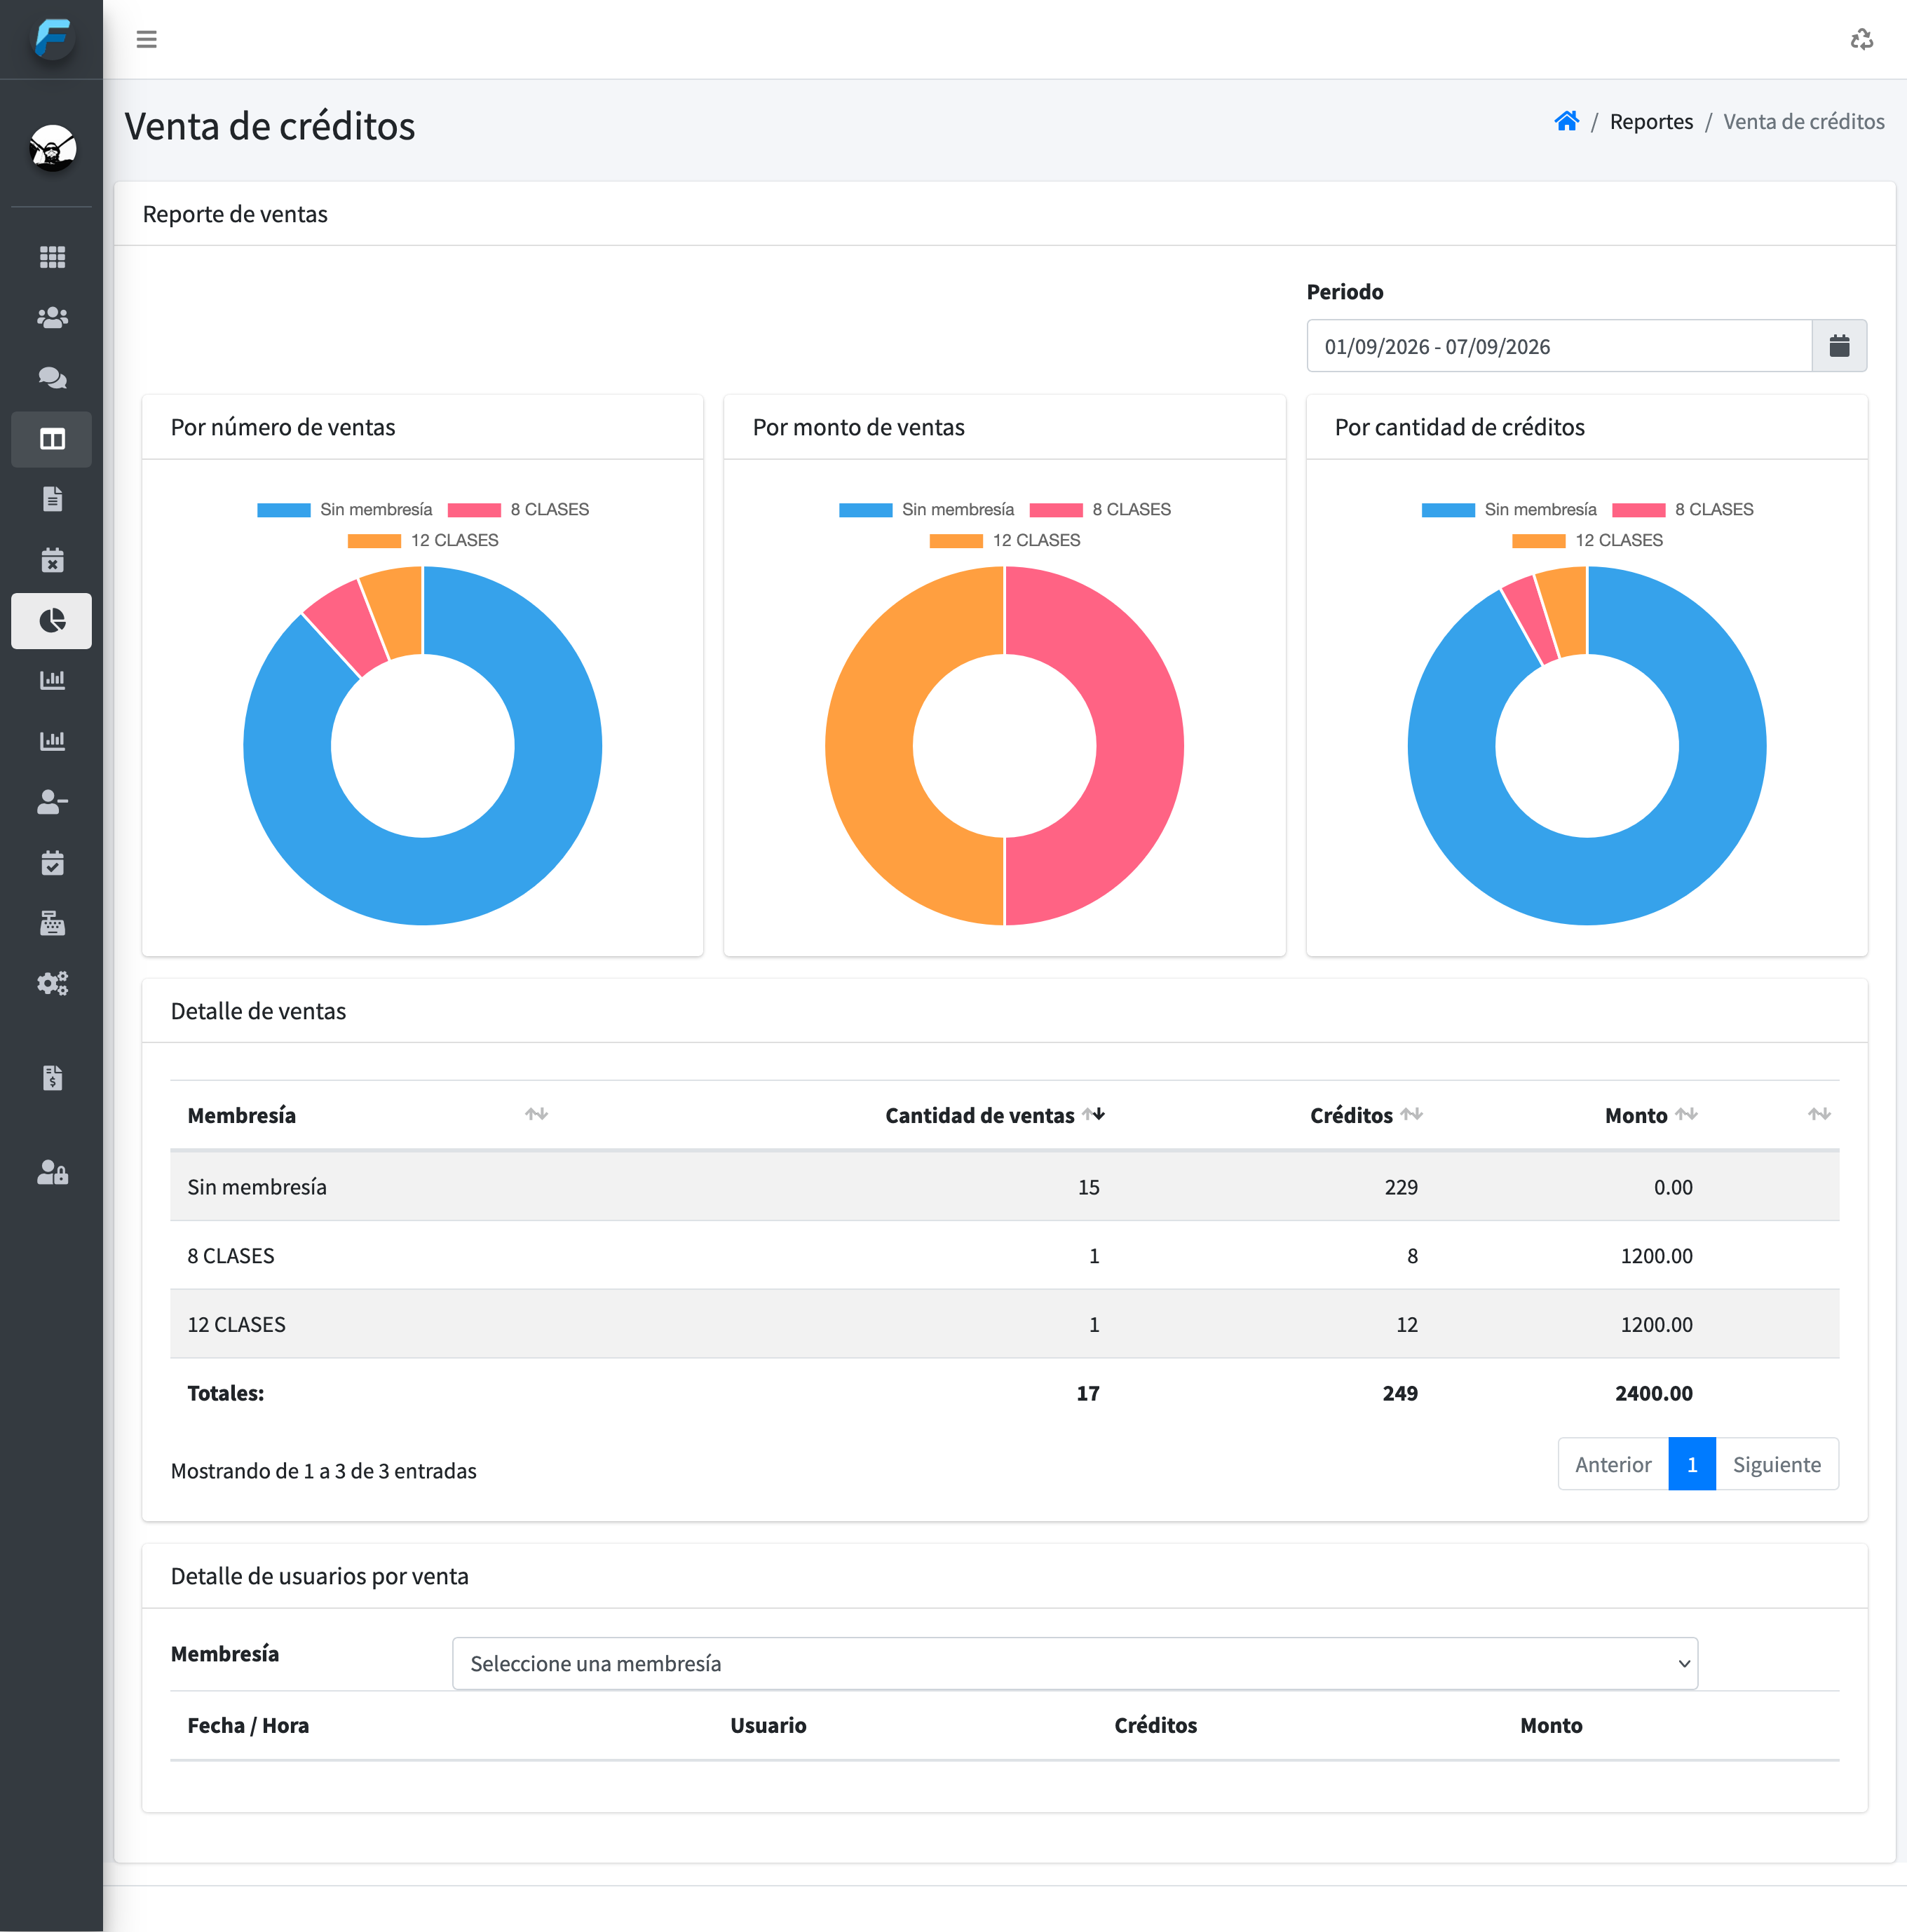Open the cash register sidebar icon

pyautogui.click(x=52, y=923)
